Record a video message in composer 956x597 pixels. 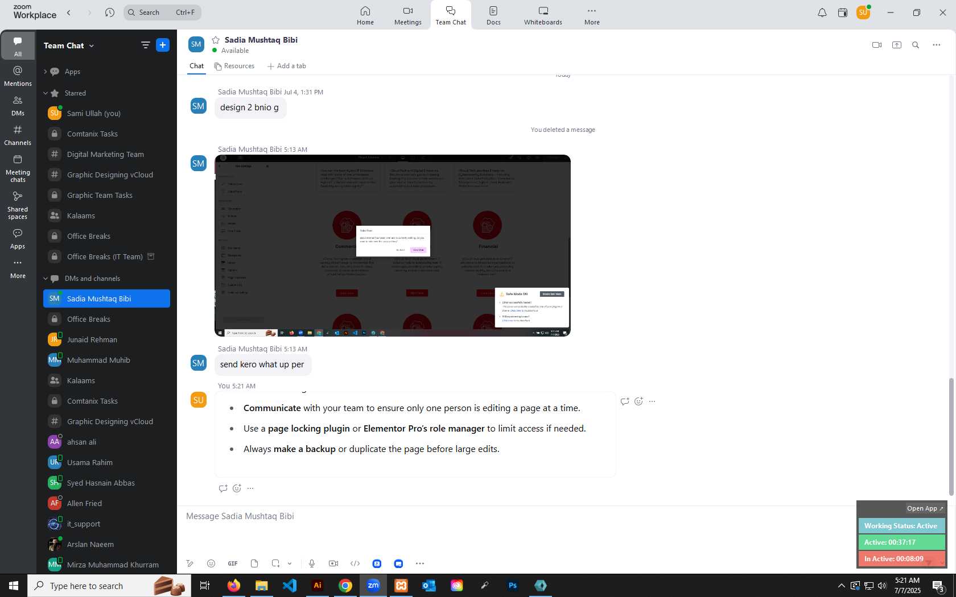(333, 563)
